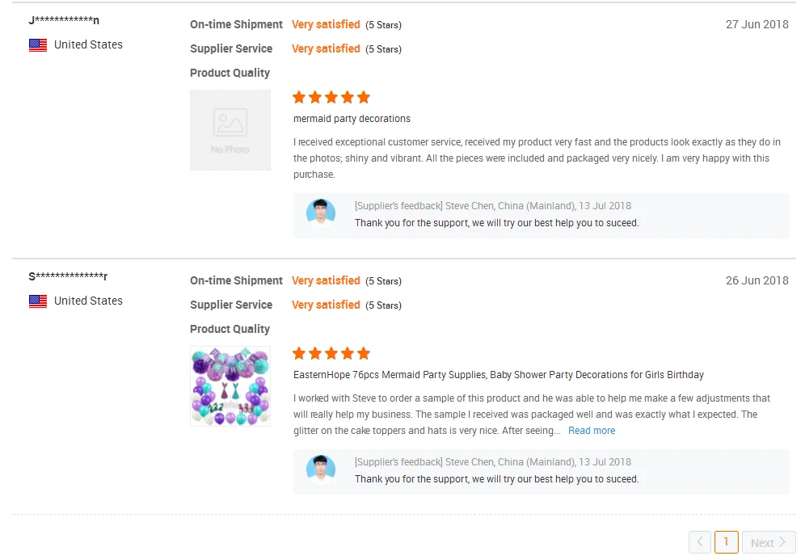
Task: Click Steve Chen's avatar in the second supplier feedback
Action: point(321,468)
